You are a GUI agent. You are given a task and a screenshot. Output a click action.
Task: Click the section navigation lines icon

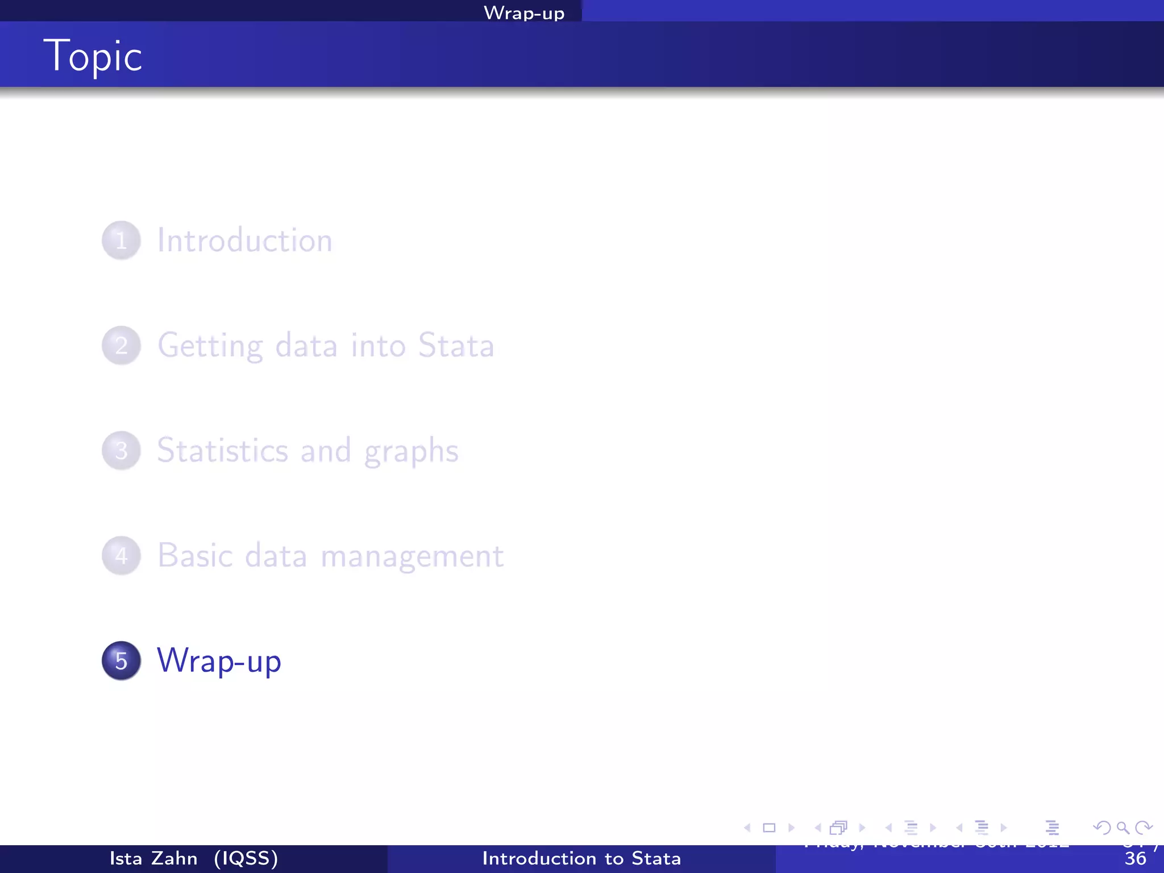[982, 828]
